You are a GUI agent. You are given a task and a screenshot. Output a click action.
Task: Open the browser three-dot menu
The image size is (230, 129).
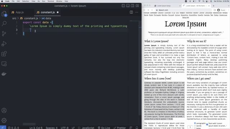229,10
